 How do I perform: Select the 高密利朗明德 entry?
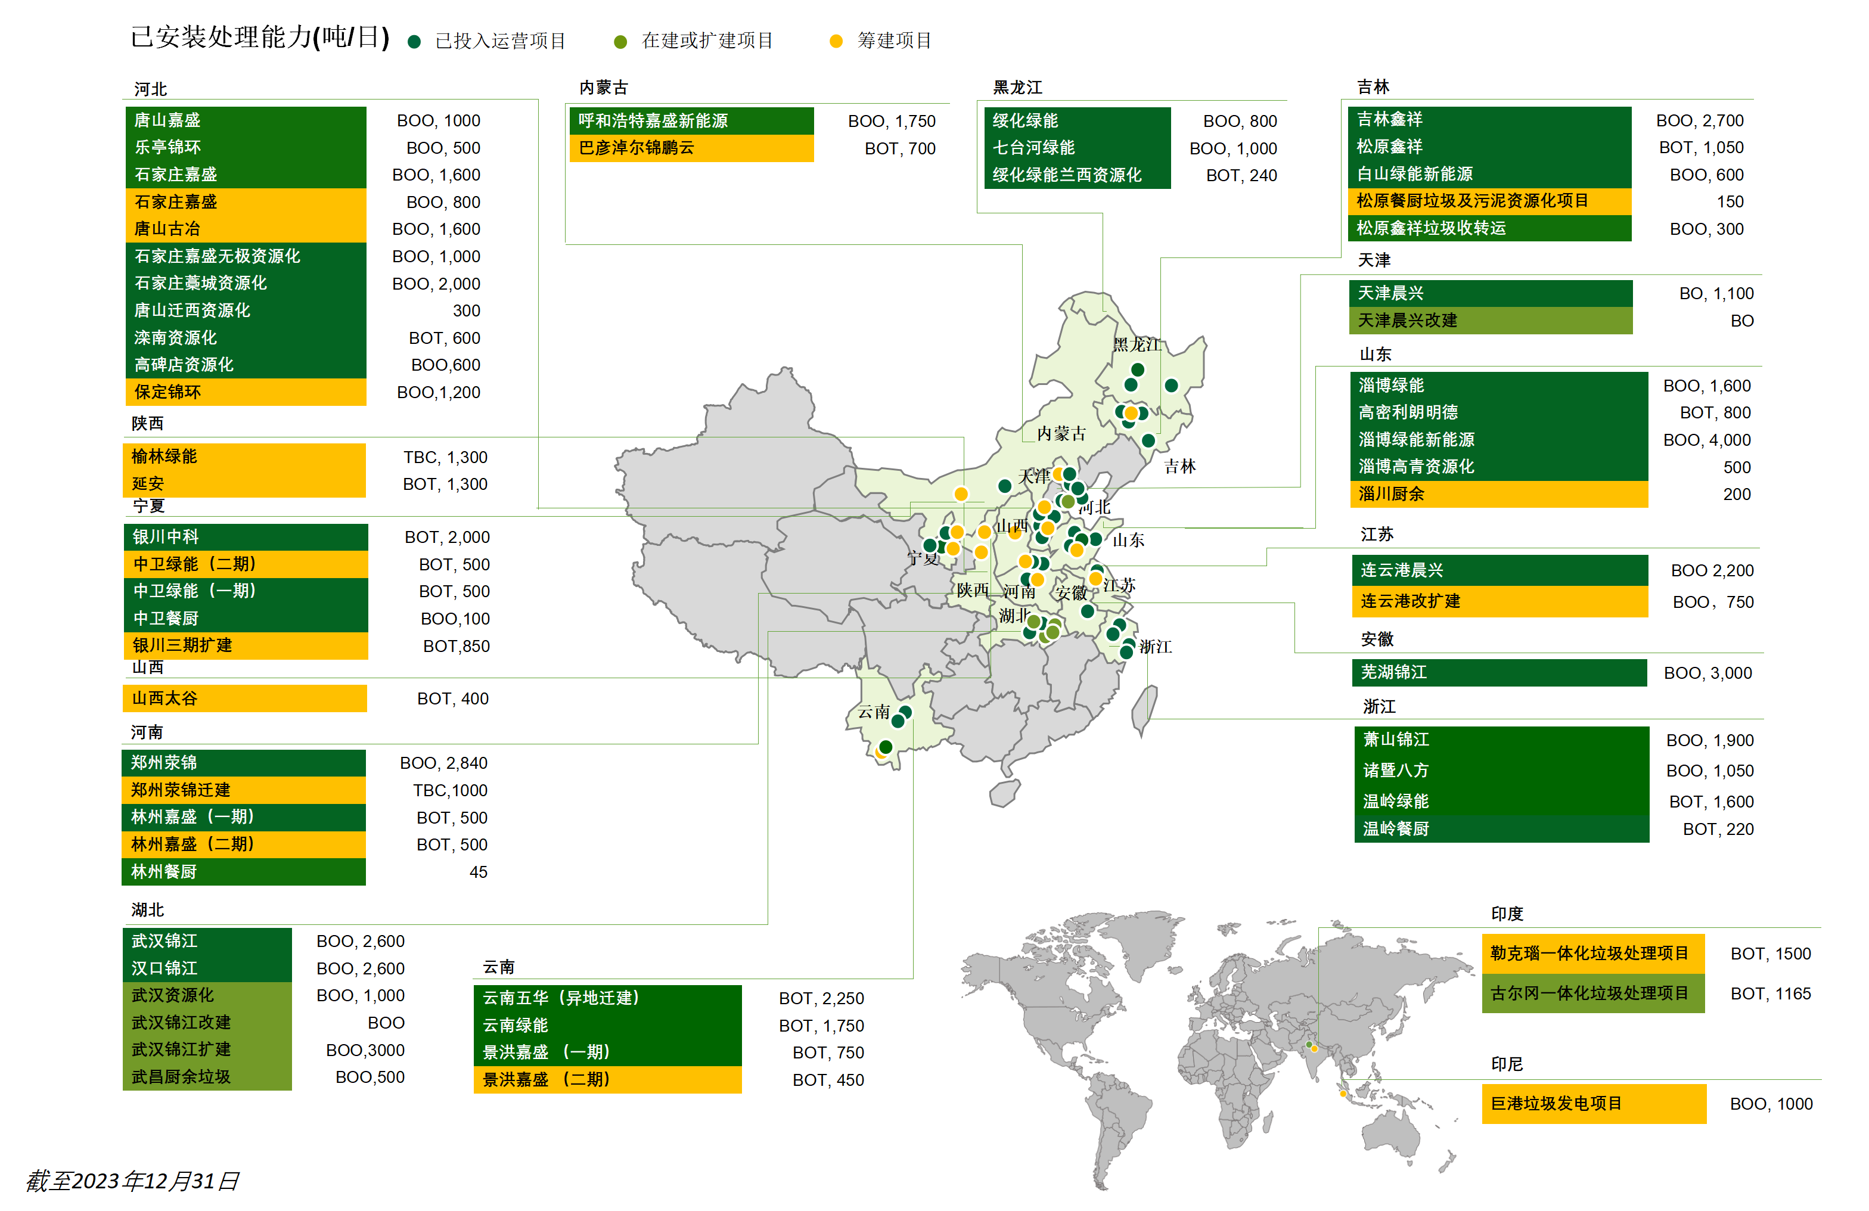pyautogui.click(x=1500, y=412)
